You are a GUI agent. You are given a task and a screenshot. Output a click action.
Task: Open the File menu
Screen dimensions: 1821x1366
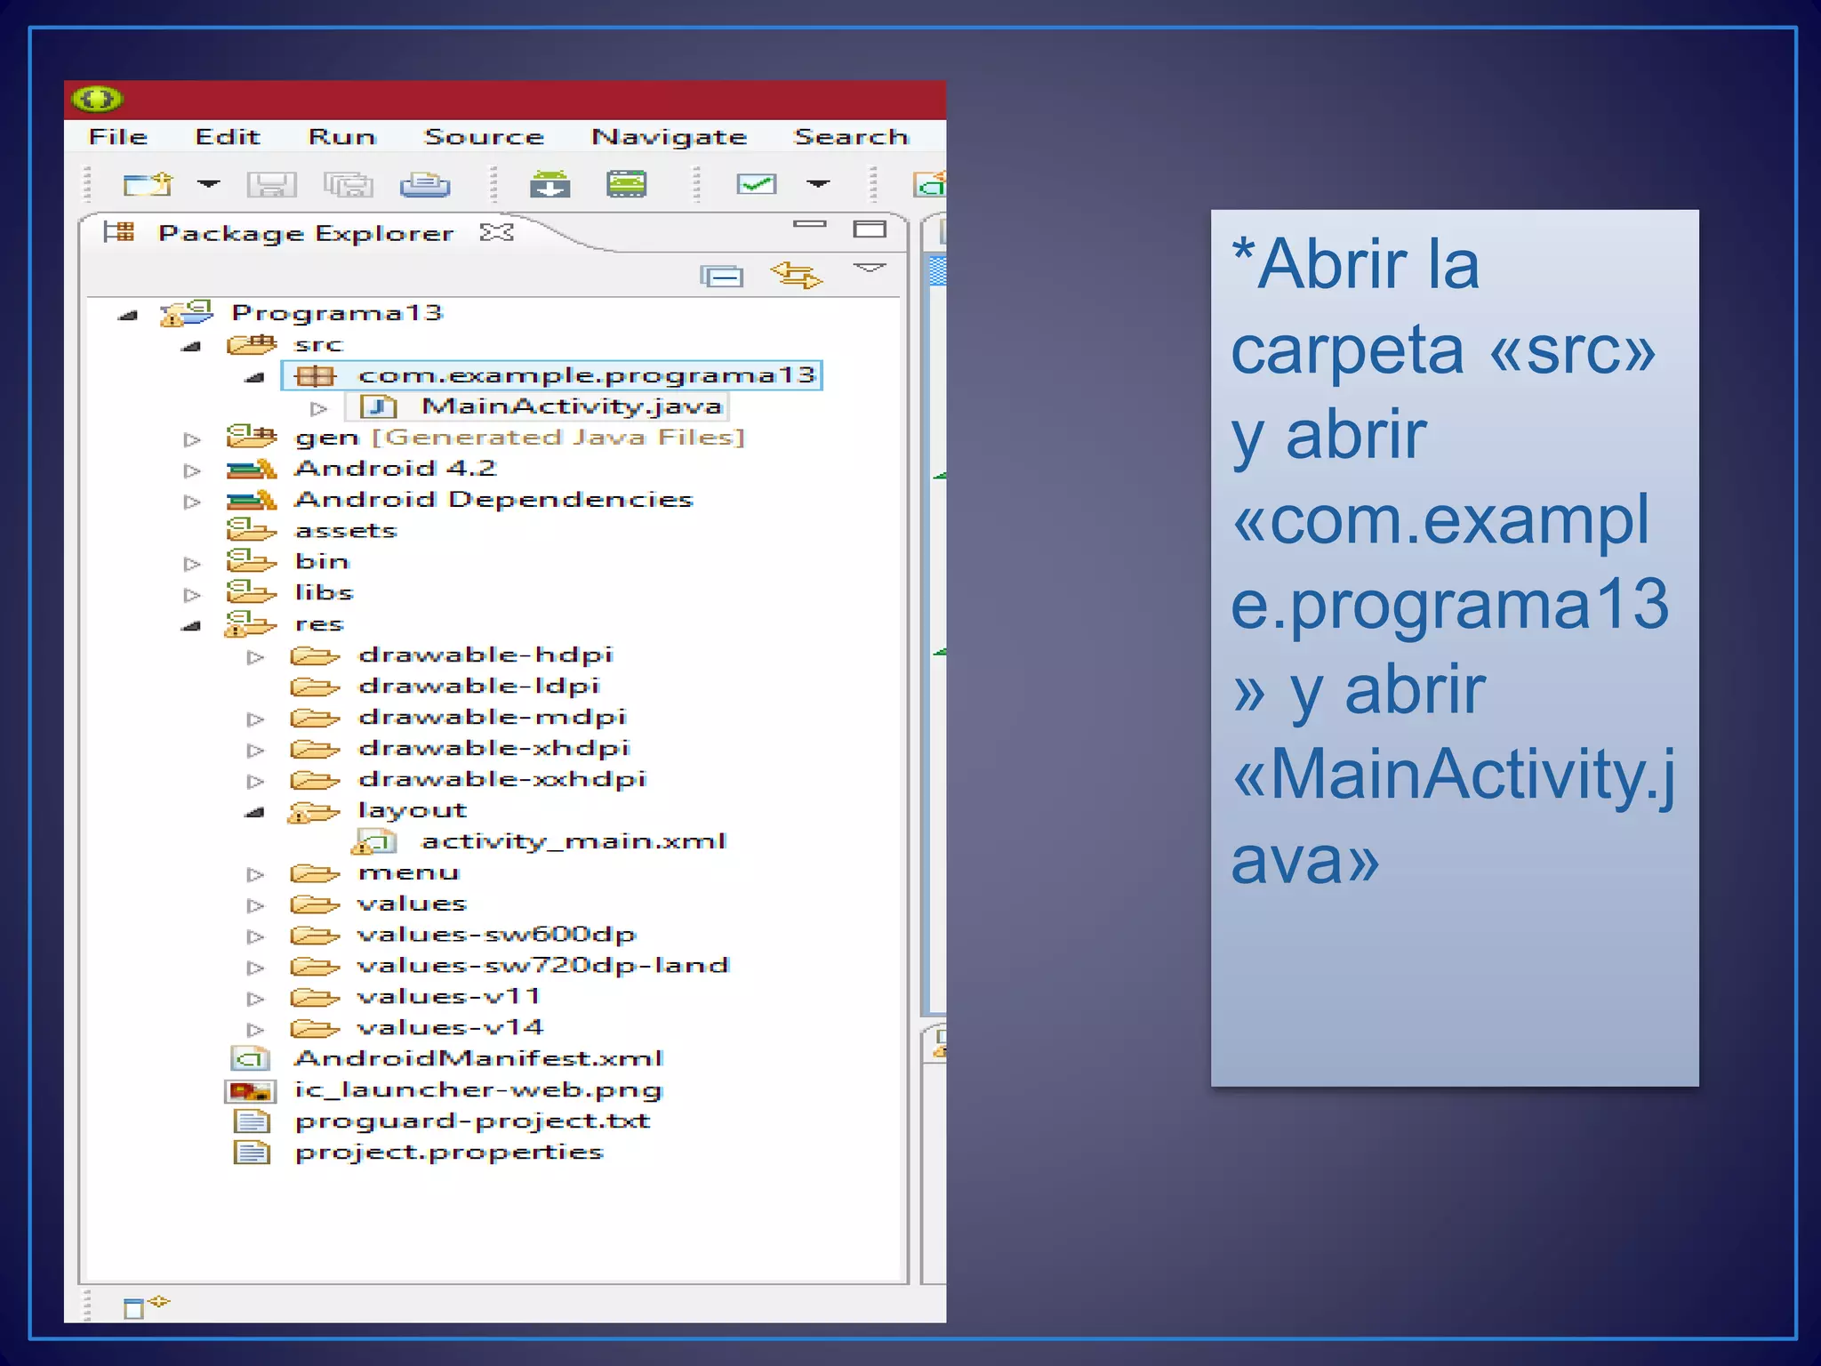pos(118,137)
